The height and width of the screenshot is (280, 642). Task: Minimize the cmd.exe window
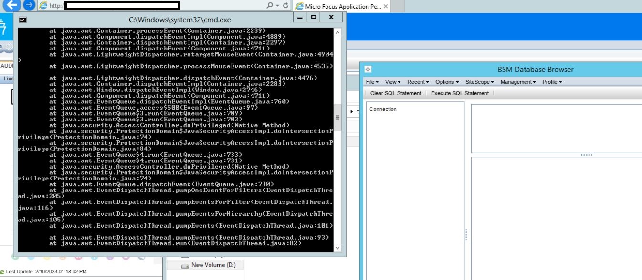tap(300, 18)
